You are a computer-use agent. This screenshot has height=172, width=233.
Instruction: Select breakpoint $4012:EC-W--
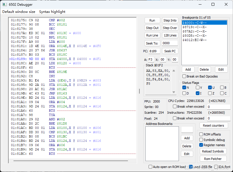[204, 40]
